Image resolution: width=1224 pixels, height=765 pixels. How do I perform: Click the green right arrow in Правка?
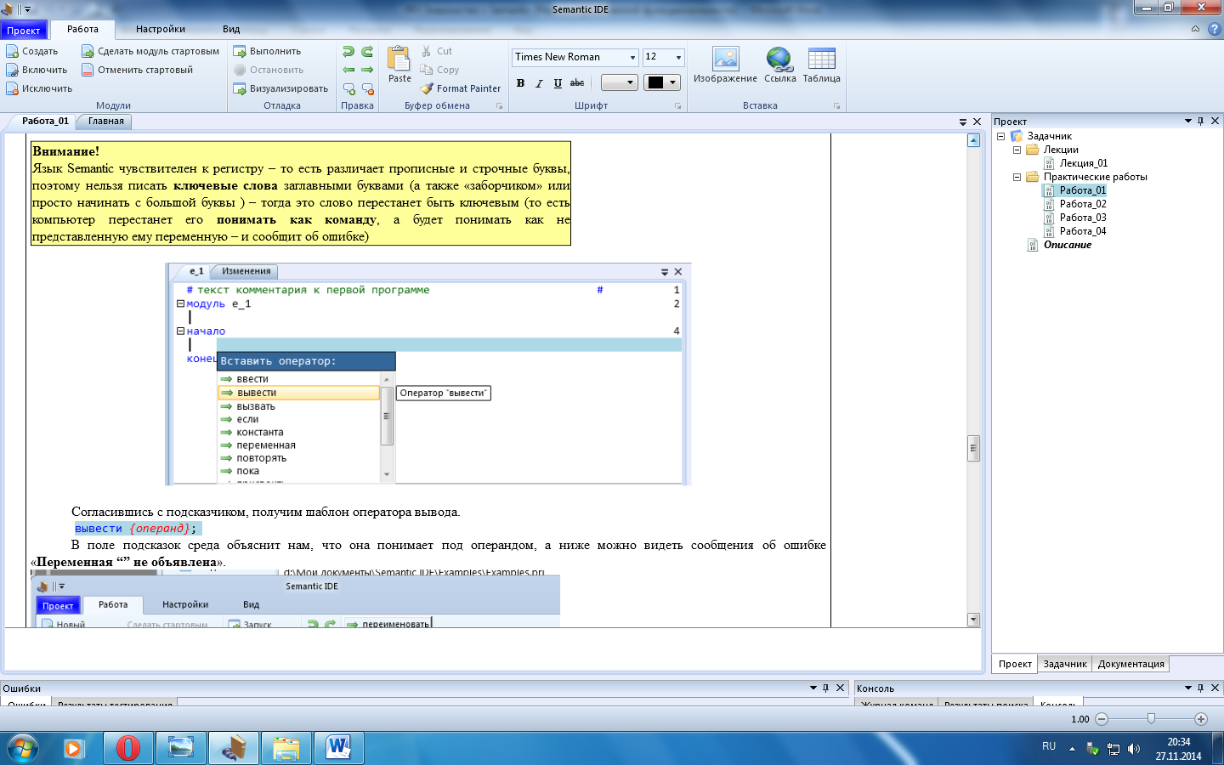[x=367, y=70]
